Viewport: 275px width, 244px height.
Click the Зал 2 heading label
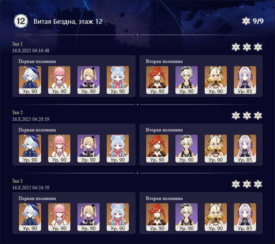click(x=17, y=112)
